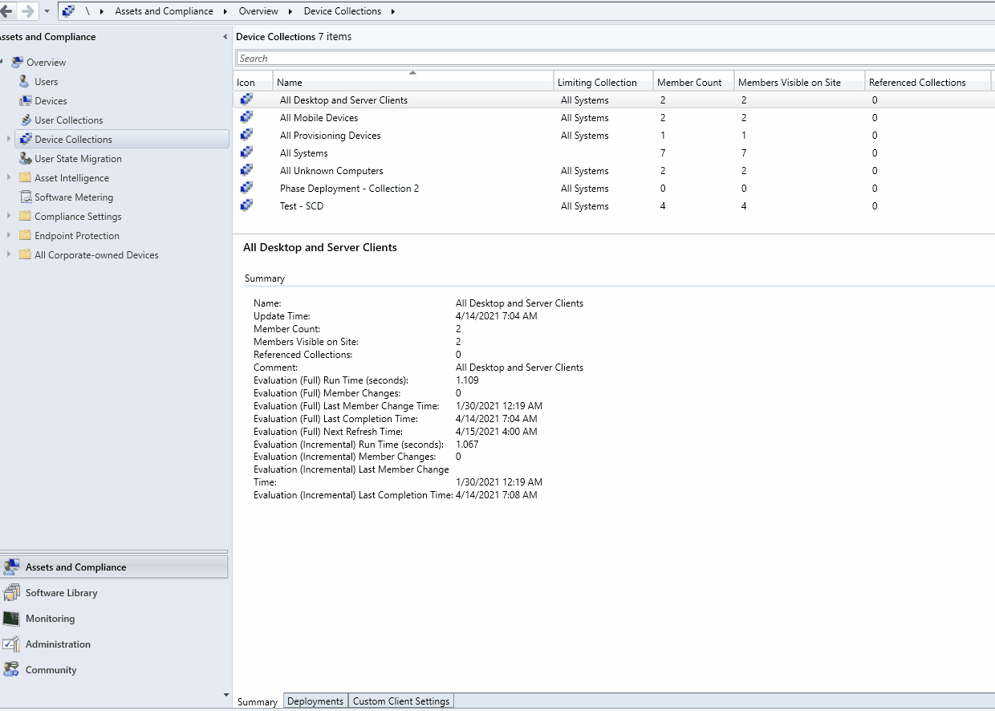Open the Custom Client Settings tab
Image resolution: width=995 pixels, height=711 pixels.
[x=400, y=701]
